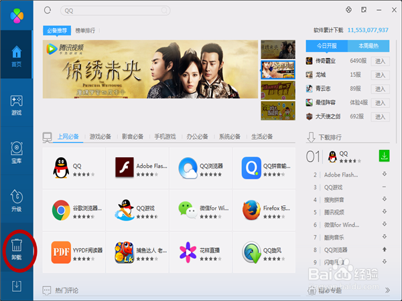402x301 pixels.
Task: Select the 游戏必备 category tab
Action: point(100,136)
